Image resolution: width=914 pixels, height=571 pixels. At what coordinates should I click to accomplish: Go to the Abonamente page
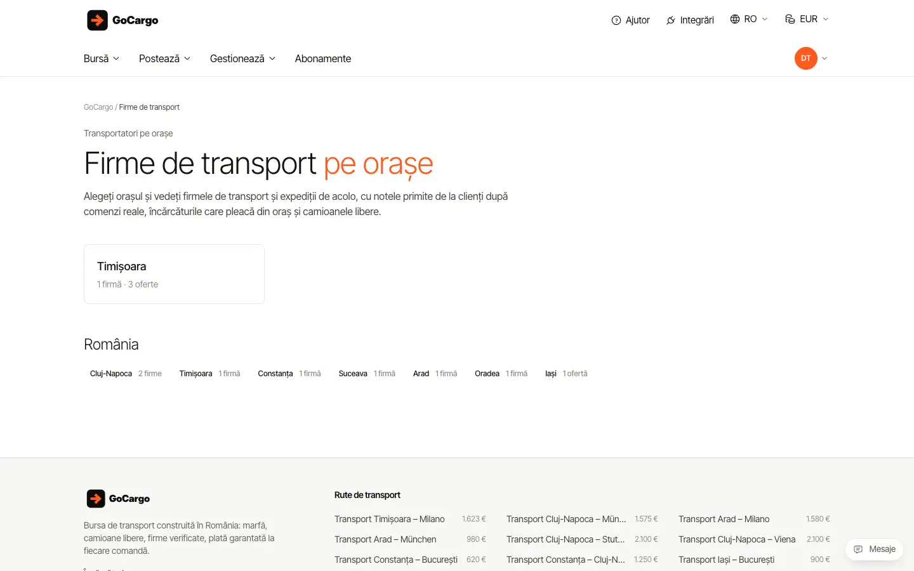322,58
